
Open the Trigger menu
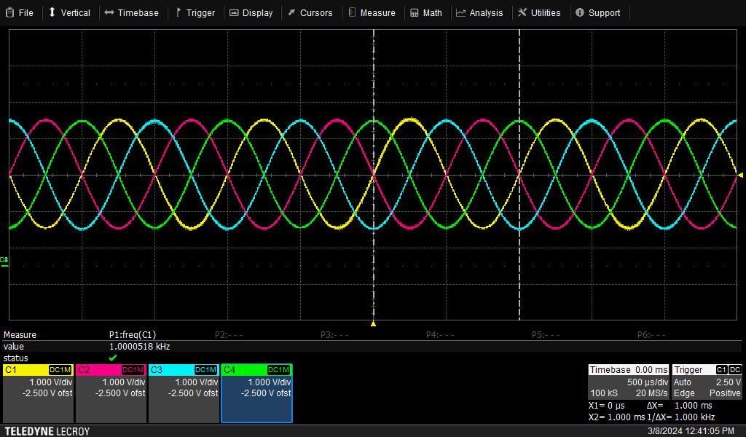tap(195, 13)
